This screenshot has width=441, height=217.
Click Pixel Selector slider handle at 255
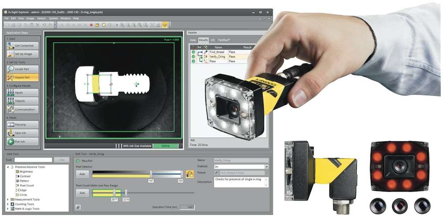[x=182, y=174]
